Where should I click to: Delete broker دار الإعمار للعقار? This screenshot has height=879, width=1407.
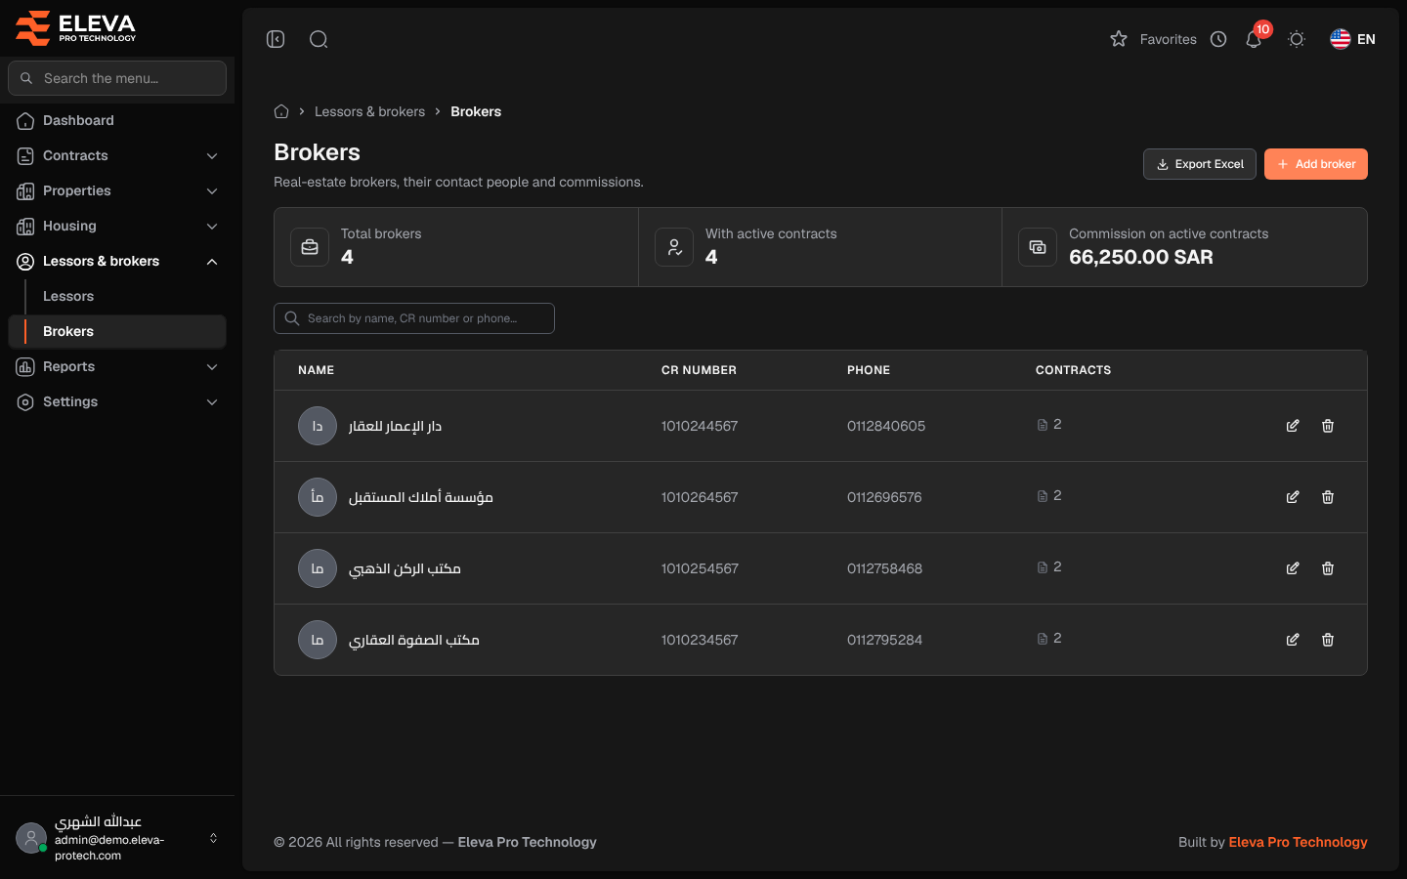(x=1328, y=426)
